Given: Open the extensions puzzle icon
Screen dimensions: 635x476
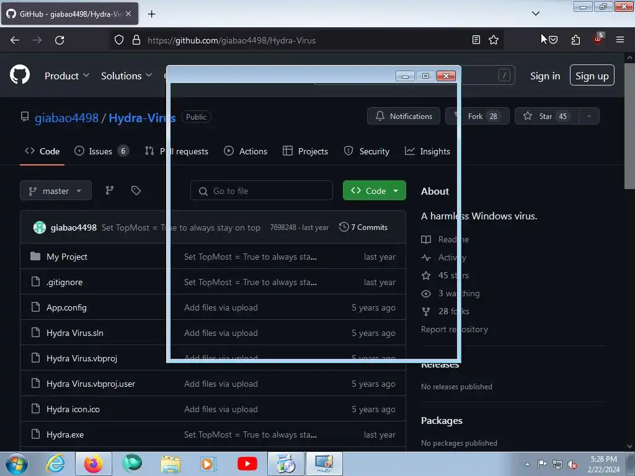Looking at the screenshot, I should 575,40.
